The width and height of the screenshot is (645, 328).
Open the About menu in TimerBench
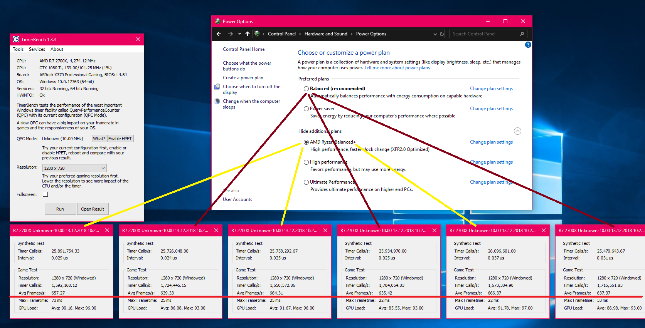point(57,49)
